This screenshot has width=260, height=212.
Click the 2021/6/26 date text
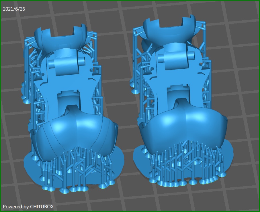(x=14, y=9)
